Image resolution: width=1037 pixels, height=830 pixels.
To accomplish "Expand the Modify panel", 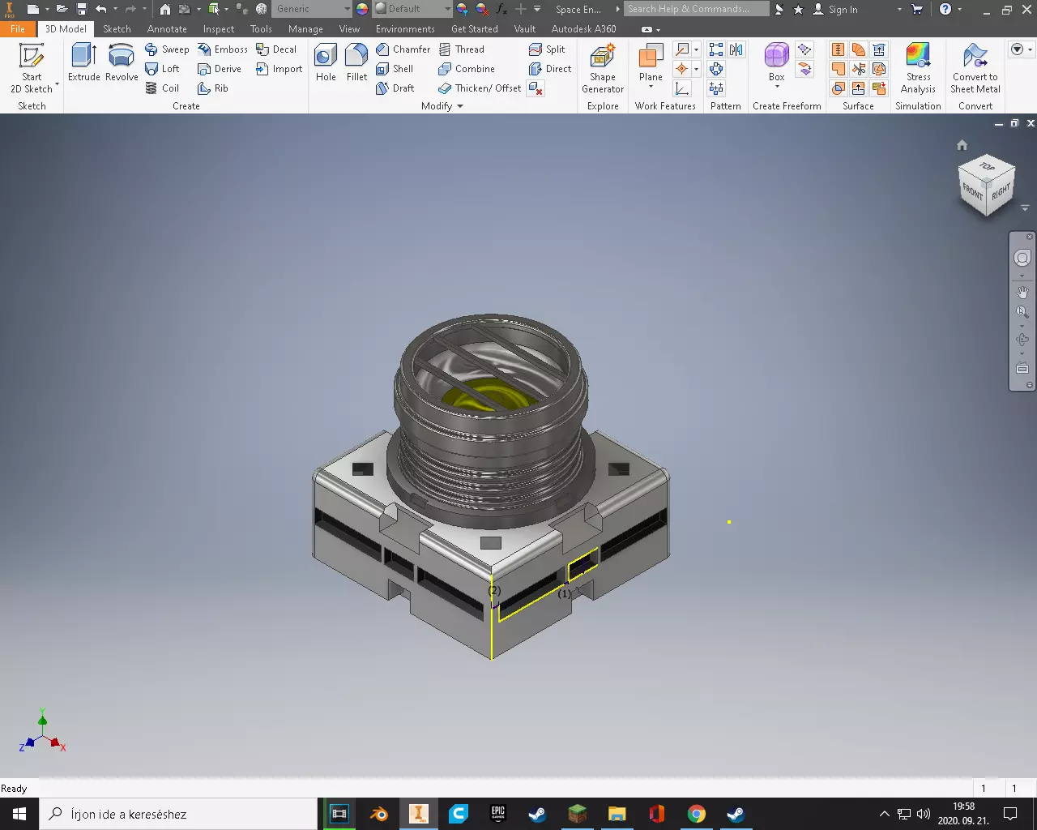I will click(x=442, y=106).
